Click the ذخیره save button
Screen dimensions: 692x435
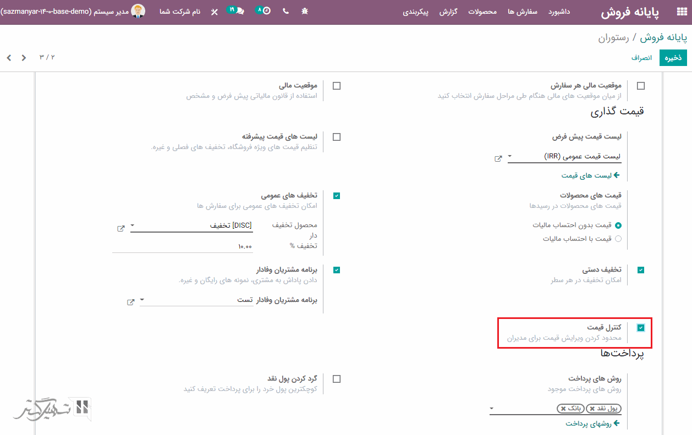click(673, 58)
